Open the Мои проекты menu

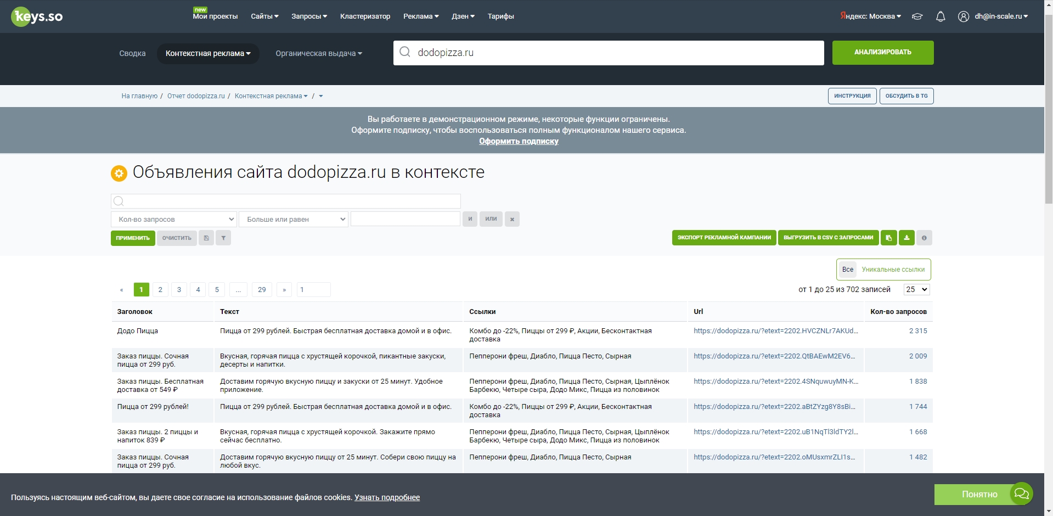coord(215,16)
